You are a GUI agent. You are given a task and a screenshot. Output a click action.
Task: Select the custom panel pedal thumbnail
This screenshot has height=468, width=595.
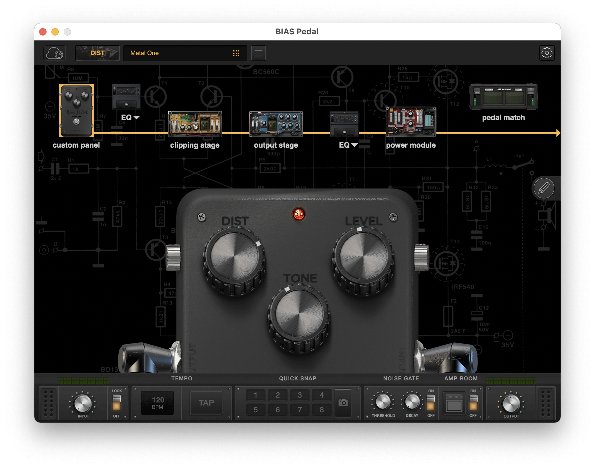click(76, 111)
